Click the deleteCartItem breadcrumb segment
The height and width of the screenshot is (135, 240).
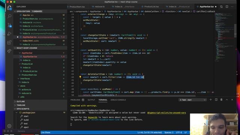[151, 12]
